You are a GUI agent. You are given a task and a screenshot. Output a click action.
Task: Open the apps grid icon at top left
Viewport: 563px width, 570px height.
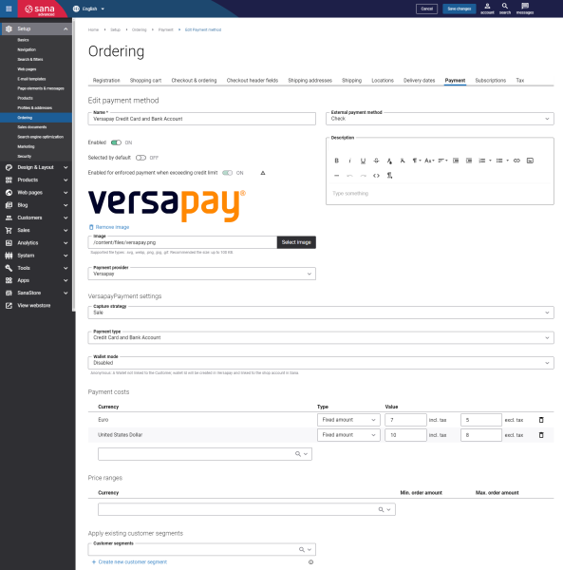(9, 9)
